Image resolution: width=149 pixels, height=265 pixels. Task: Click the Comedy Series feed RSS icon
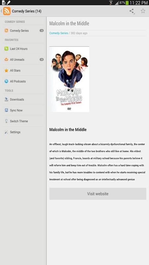[x=6, y=30]
